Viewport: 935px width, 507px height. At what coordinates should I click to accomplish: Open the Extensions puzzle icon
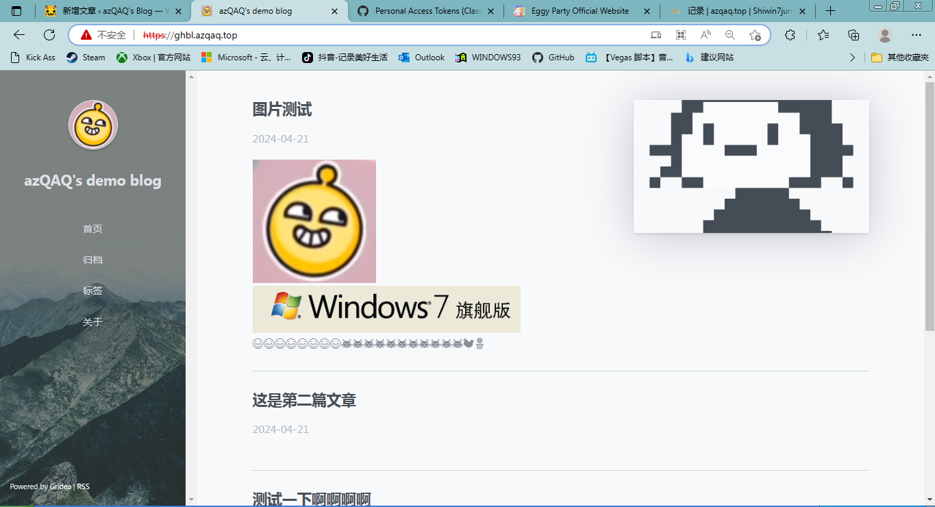pyautogui.click(x=790, y=35)
